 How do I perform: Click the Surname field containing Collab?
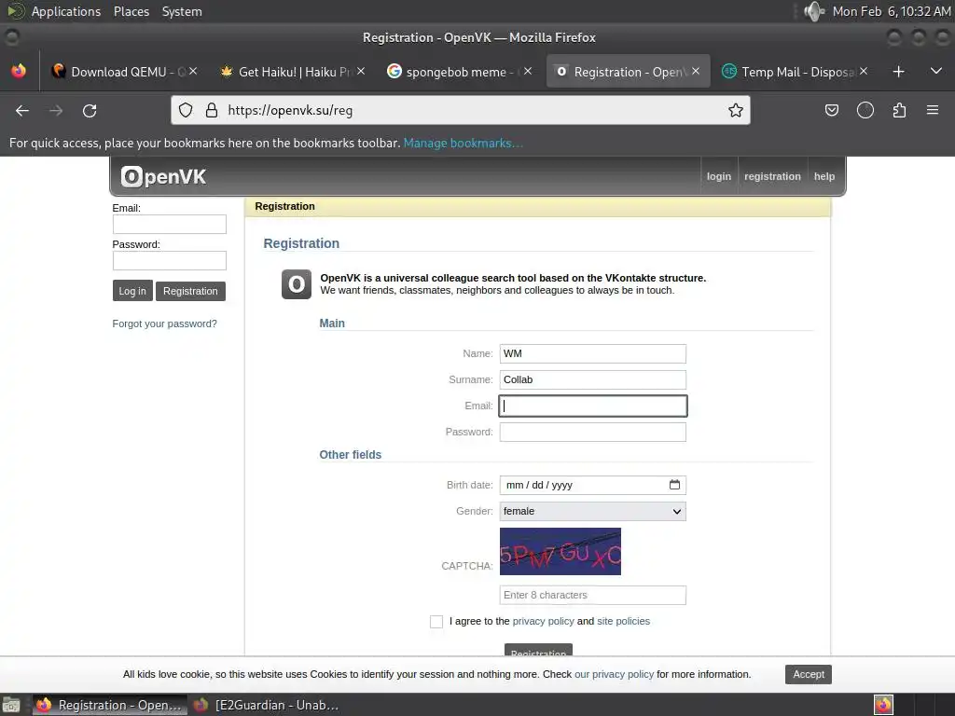(x=592, y=380)
